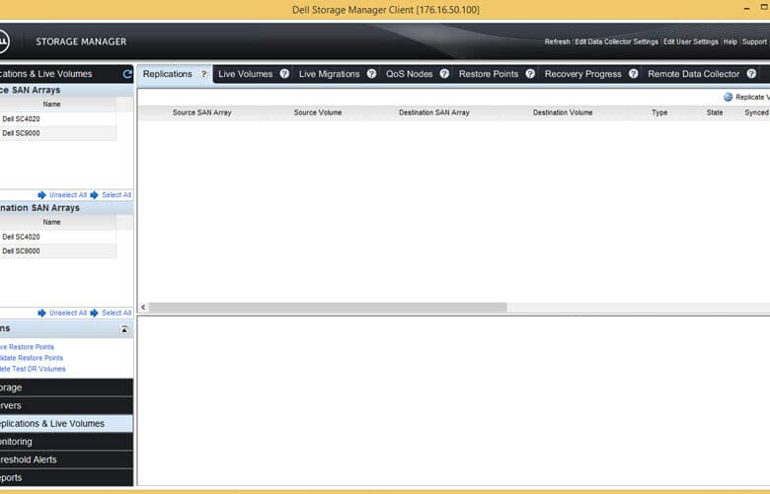Open the Threshold Alerts navigation section

66,459
